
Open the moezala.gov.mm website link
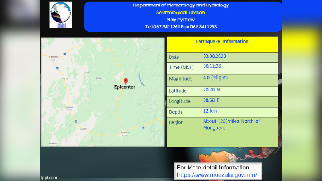(217, 175)
